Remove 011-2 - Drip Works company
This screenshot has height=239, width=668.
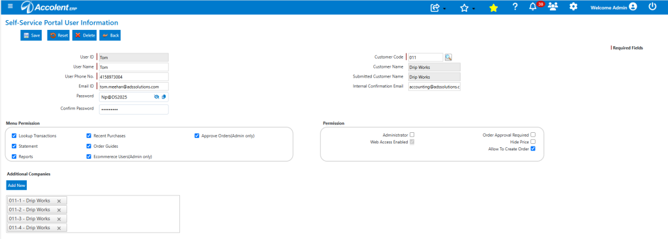click(x=59, y=210)
